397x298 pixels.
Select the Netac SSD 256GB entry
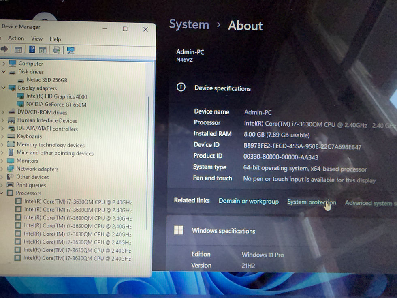tap(47, 80)
